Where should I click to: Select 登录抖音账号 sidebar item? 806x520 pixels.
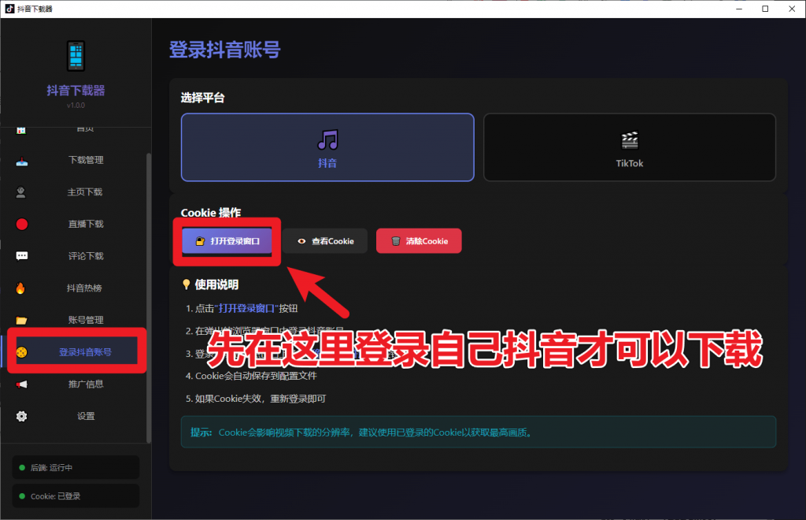pos(76,352)
